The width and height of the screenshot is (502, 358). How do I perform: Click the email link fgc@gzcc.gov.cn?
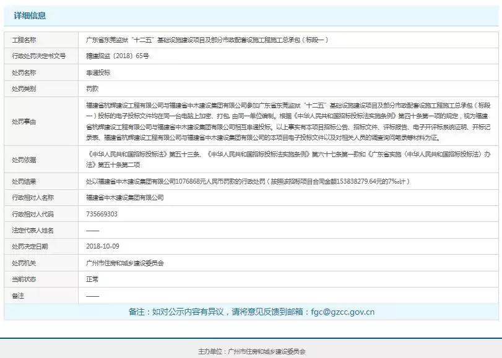coord(344,312)
